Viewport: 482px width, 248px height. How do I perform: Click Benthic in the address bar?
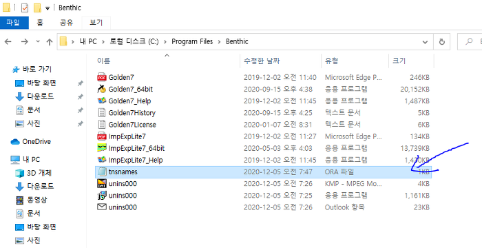237,41
